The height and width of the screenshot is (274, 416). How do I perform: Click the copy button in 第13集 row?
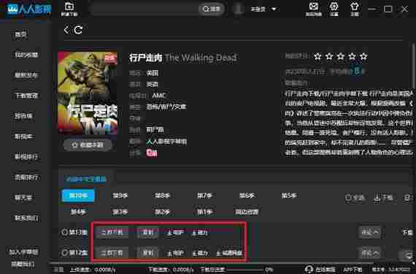point(147,232)
